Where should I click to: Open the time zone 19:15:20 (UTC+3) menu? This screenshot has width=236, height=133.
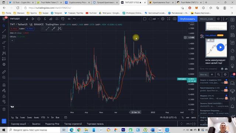[x=168, y=117]
